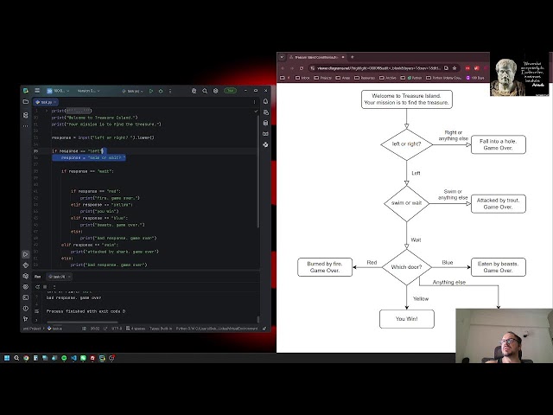553x415 pixels.
Task: Open more run actions in title toolbar
Action: point(170,91)
